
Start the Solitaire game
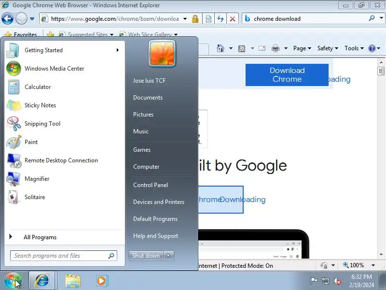pos(65,197)
